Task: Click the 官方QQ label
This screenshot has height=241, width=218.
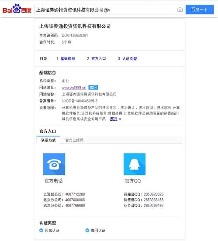Action: 133,181
